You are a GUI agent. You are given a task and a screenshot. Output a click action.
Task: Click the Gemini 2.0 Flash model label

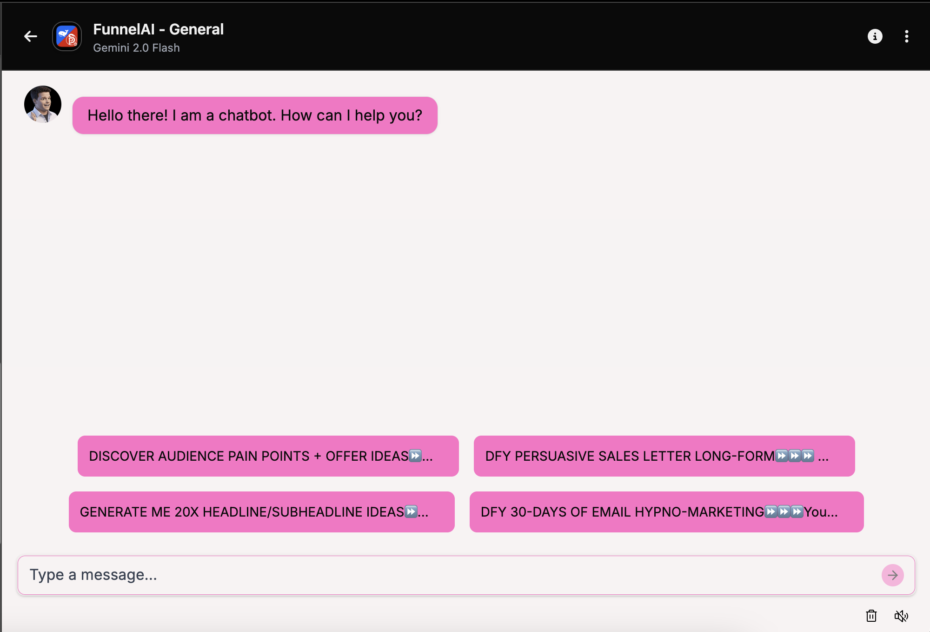point(136,48)
